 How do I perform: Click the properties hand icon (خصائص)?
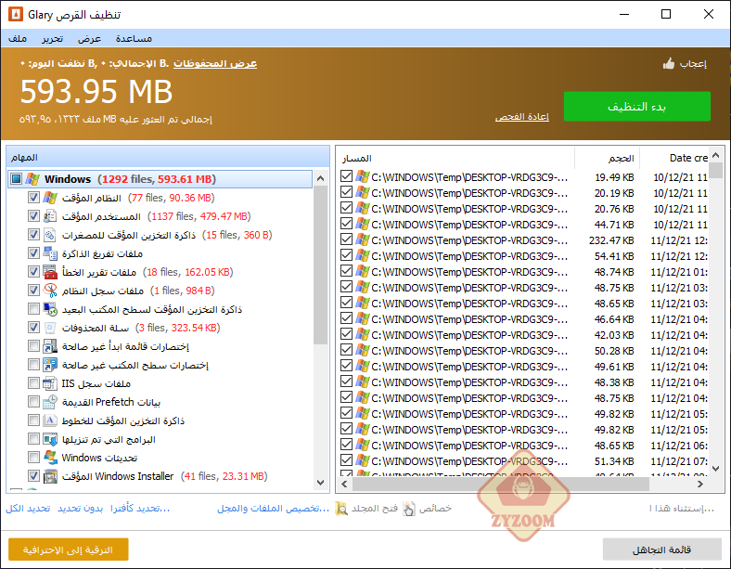coord(409,509)
